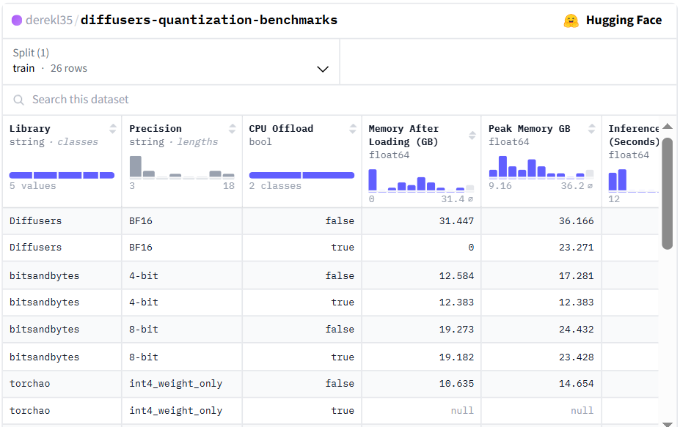
Task: Select the 36.166 peak memory cell
Action: (x=541, y=221)
